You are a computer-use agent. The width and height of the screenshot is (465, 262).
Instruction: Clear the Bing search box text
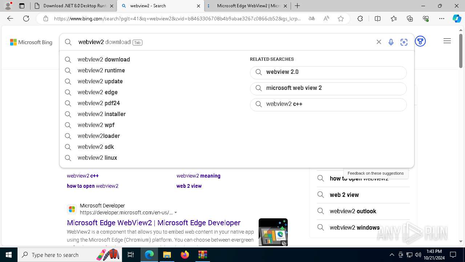click(x=379, y=42)
